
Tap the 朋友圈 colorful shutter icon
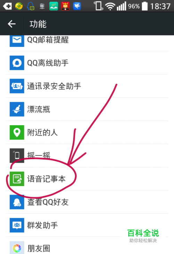pyautogui.click(x=17, y=248)
